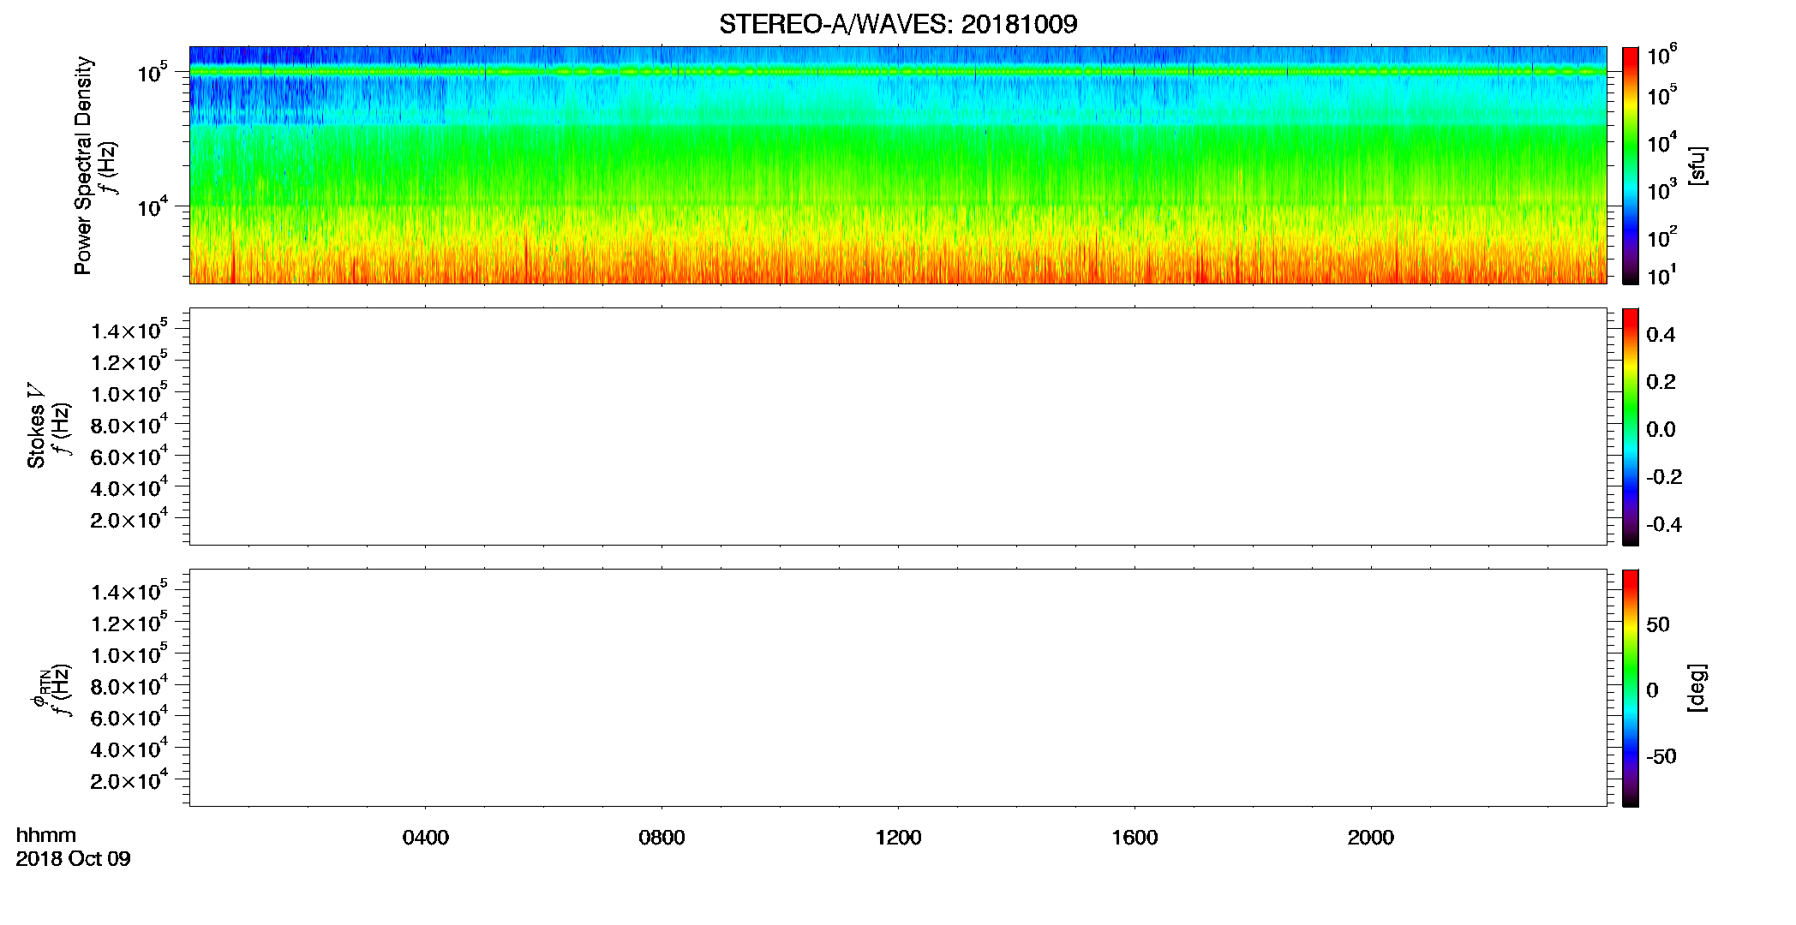Click the 1600 time axis label
Screen dimensions: 1796x925
click(x=1134, y=838)
